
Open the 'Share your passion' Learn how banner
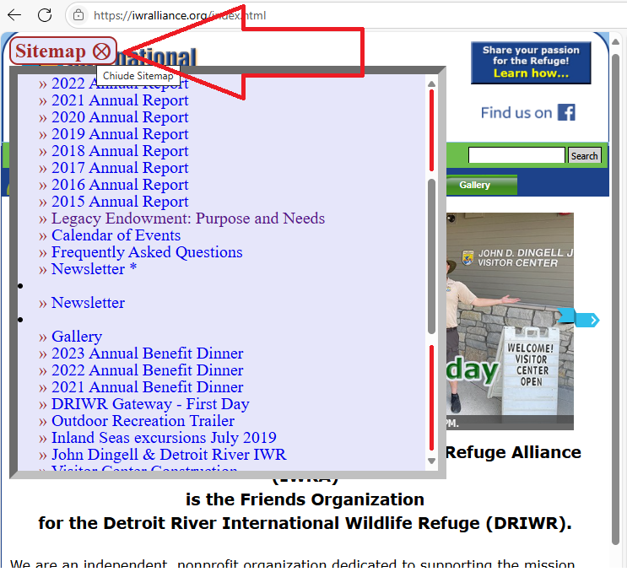coord(531,62)
